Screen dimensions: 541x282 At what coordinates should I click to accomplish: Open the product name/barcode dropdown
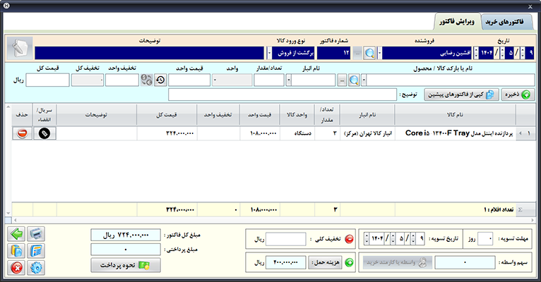pos(364,80)
